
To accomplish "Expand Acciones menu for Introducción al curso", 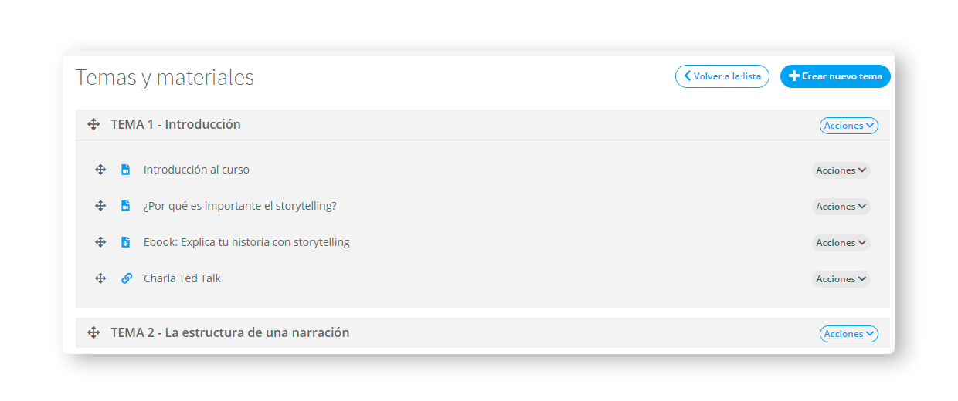I will coord(841,170).
